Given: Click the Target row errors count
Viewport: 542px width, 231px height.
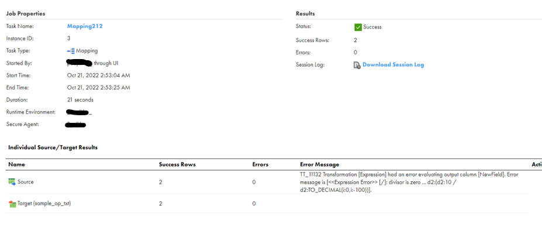Looking at the screenshot, I should [x=254, y=204].
